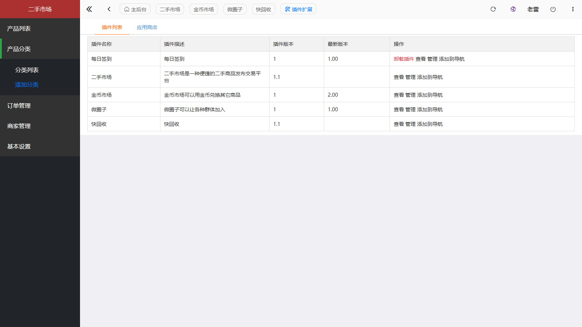Open the 主后台 home tab
This screenshot has height=327, width=582.
[x=135, y=9]
